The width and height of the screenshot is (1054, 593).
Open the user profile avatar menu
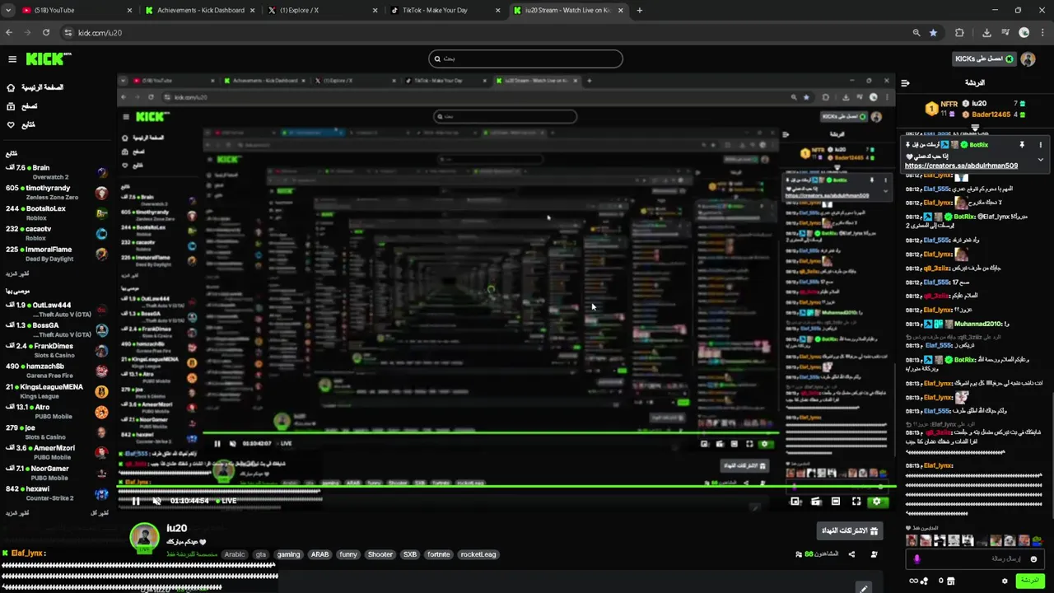click(x=1028, y=58)
